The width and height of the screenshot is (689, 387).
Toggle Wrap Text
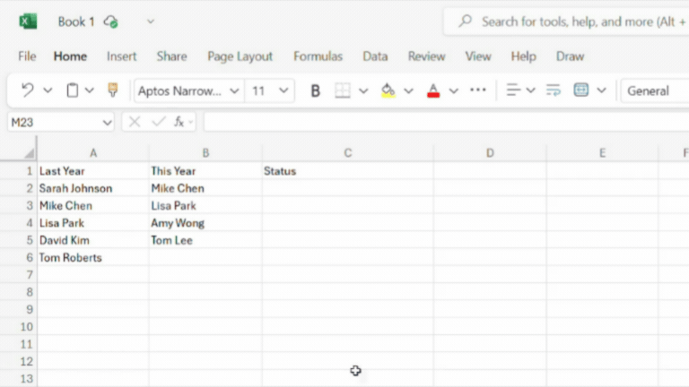554,90
